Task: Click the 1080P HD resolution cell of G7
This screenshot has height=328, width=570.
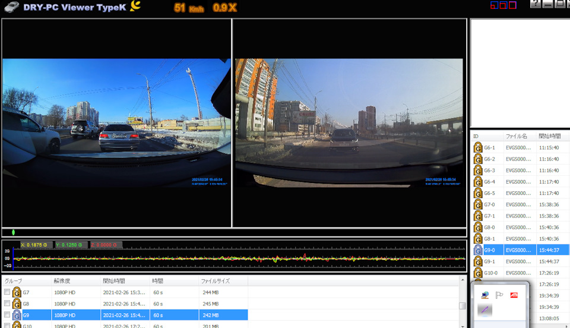Action: pos(65,292)
